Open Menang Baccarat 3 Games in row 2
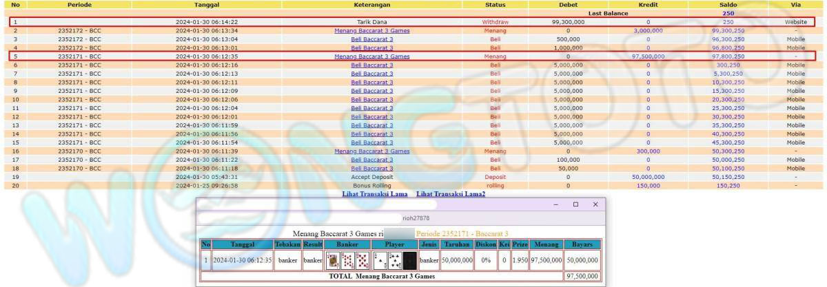827x287 pixels. click(371, 31)
